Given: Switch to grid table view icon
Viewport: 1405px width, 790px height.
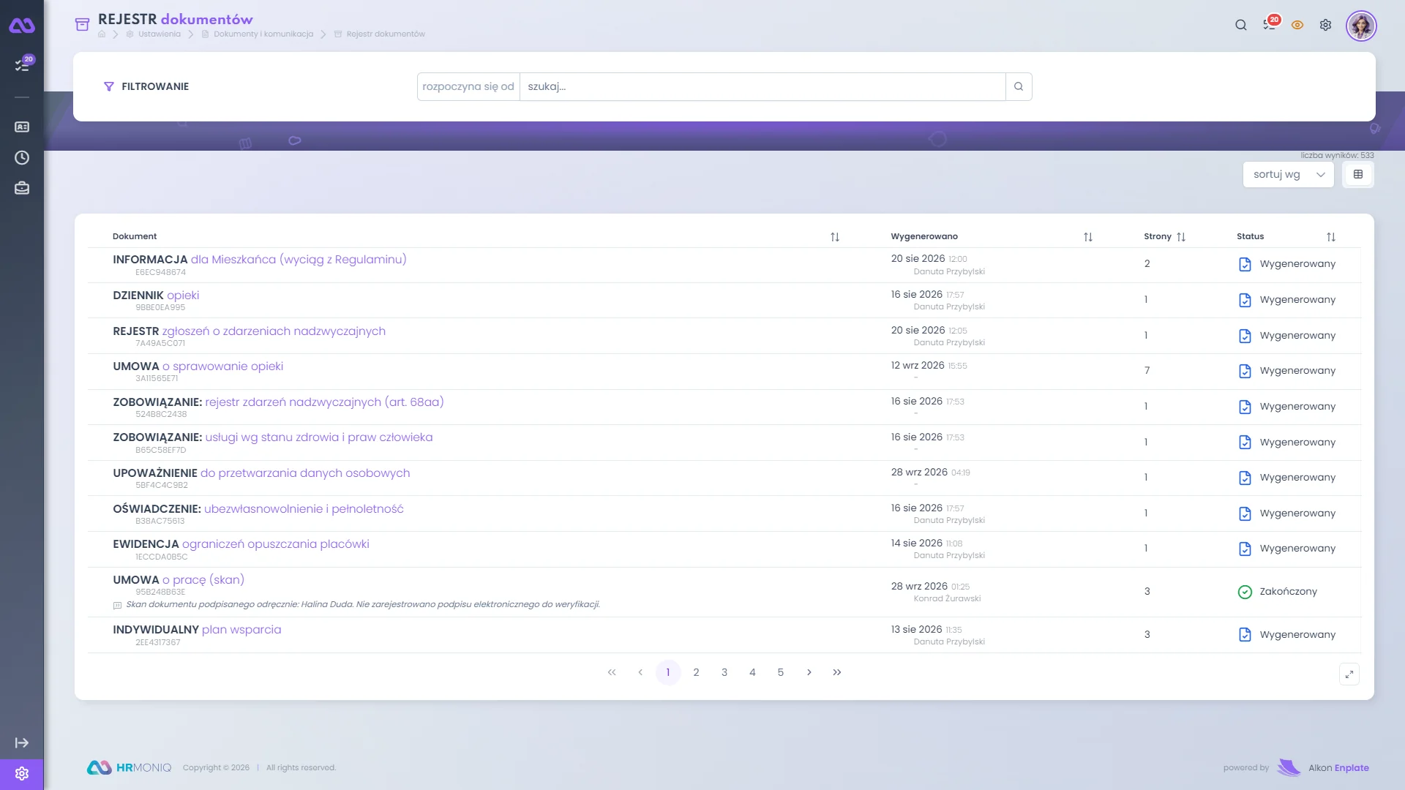Looking at the screenshot, I should click(1358, 175).
